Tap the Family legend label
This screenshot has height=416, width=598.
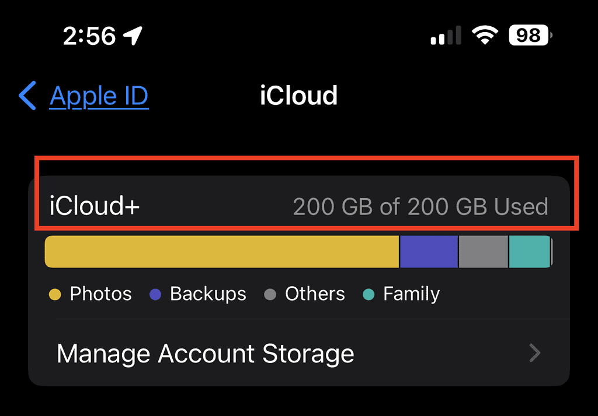pyautogui.click(x=411, y=294)
